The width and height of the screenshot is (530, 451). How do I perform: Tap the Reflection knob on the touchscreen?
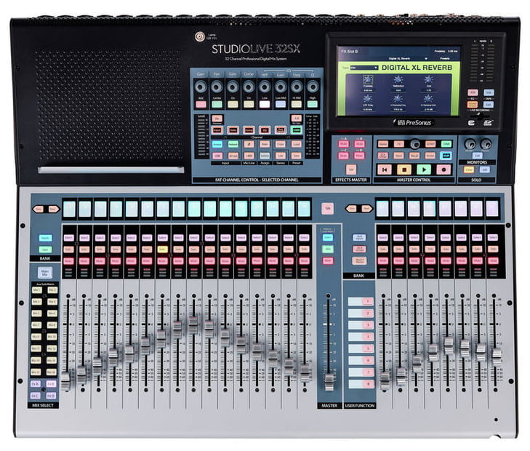[398, 80]
